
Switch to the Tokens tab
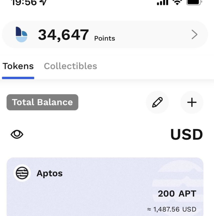pos(18,66)
